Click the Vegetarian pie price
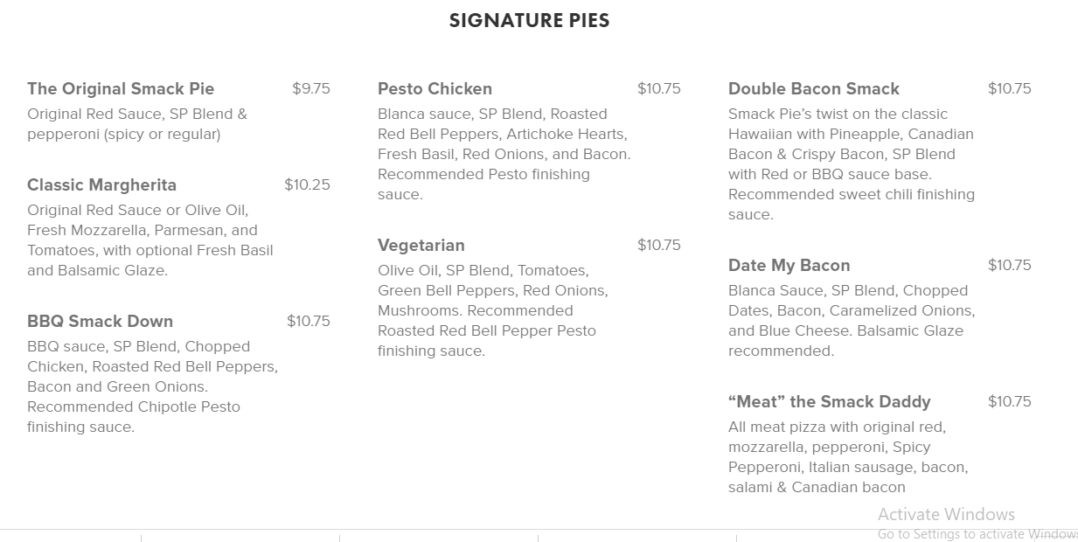Screen dimensions: 1078x542 pos(658,245)
